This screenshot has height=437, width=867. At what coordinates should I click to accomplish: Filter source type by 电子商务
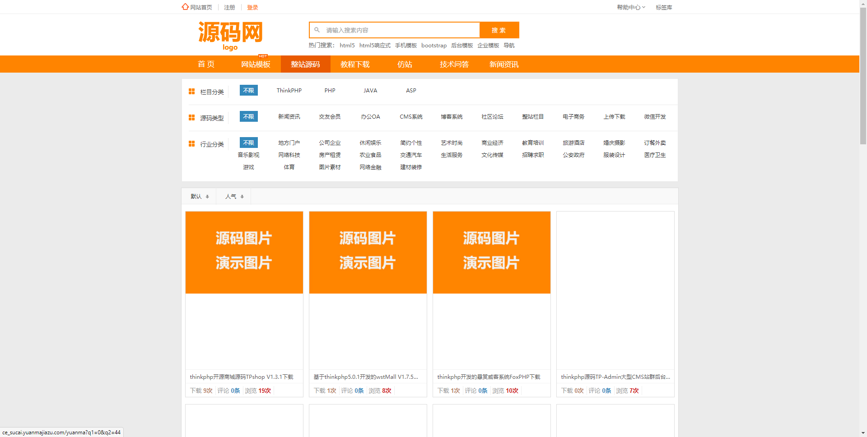tap(573, 116)
